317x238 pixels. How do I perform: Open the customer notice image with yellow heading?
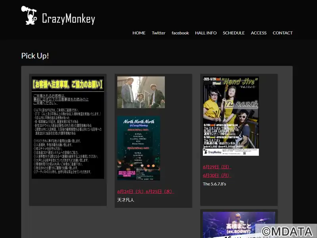[68, 127]
